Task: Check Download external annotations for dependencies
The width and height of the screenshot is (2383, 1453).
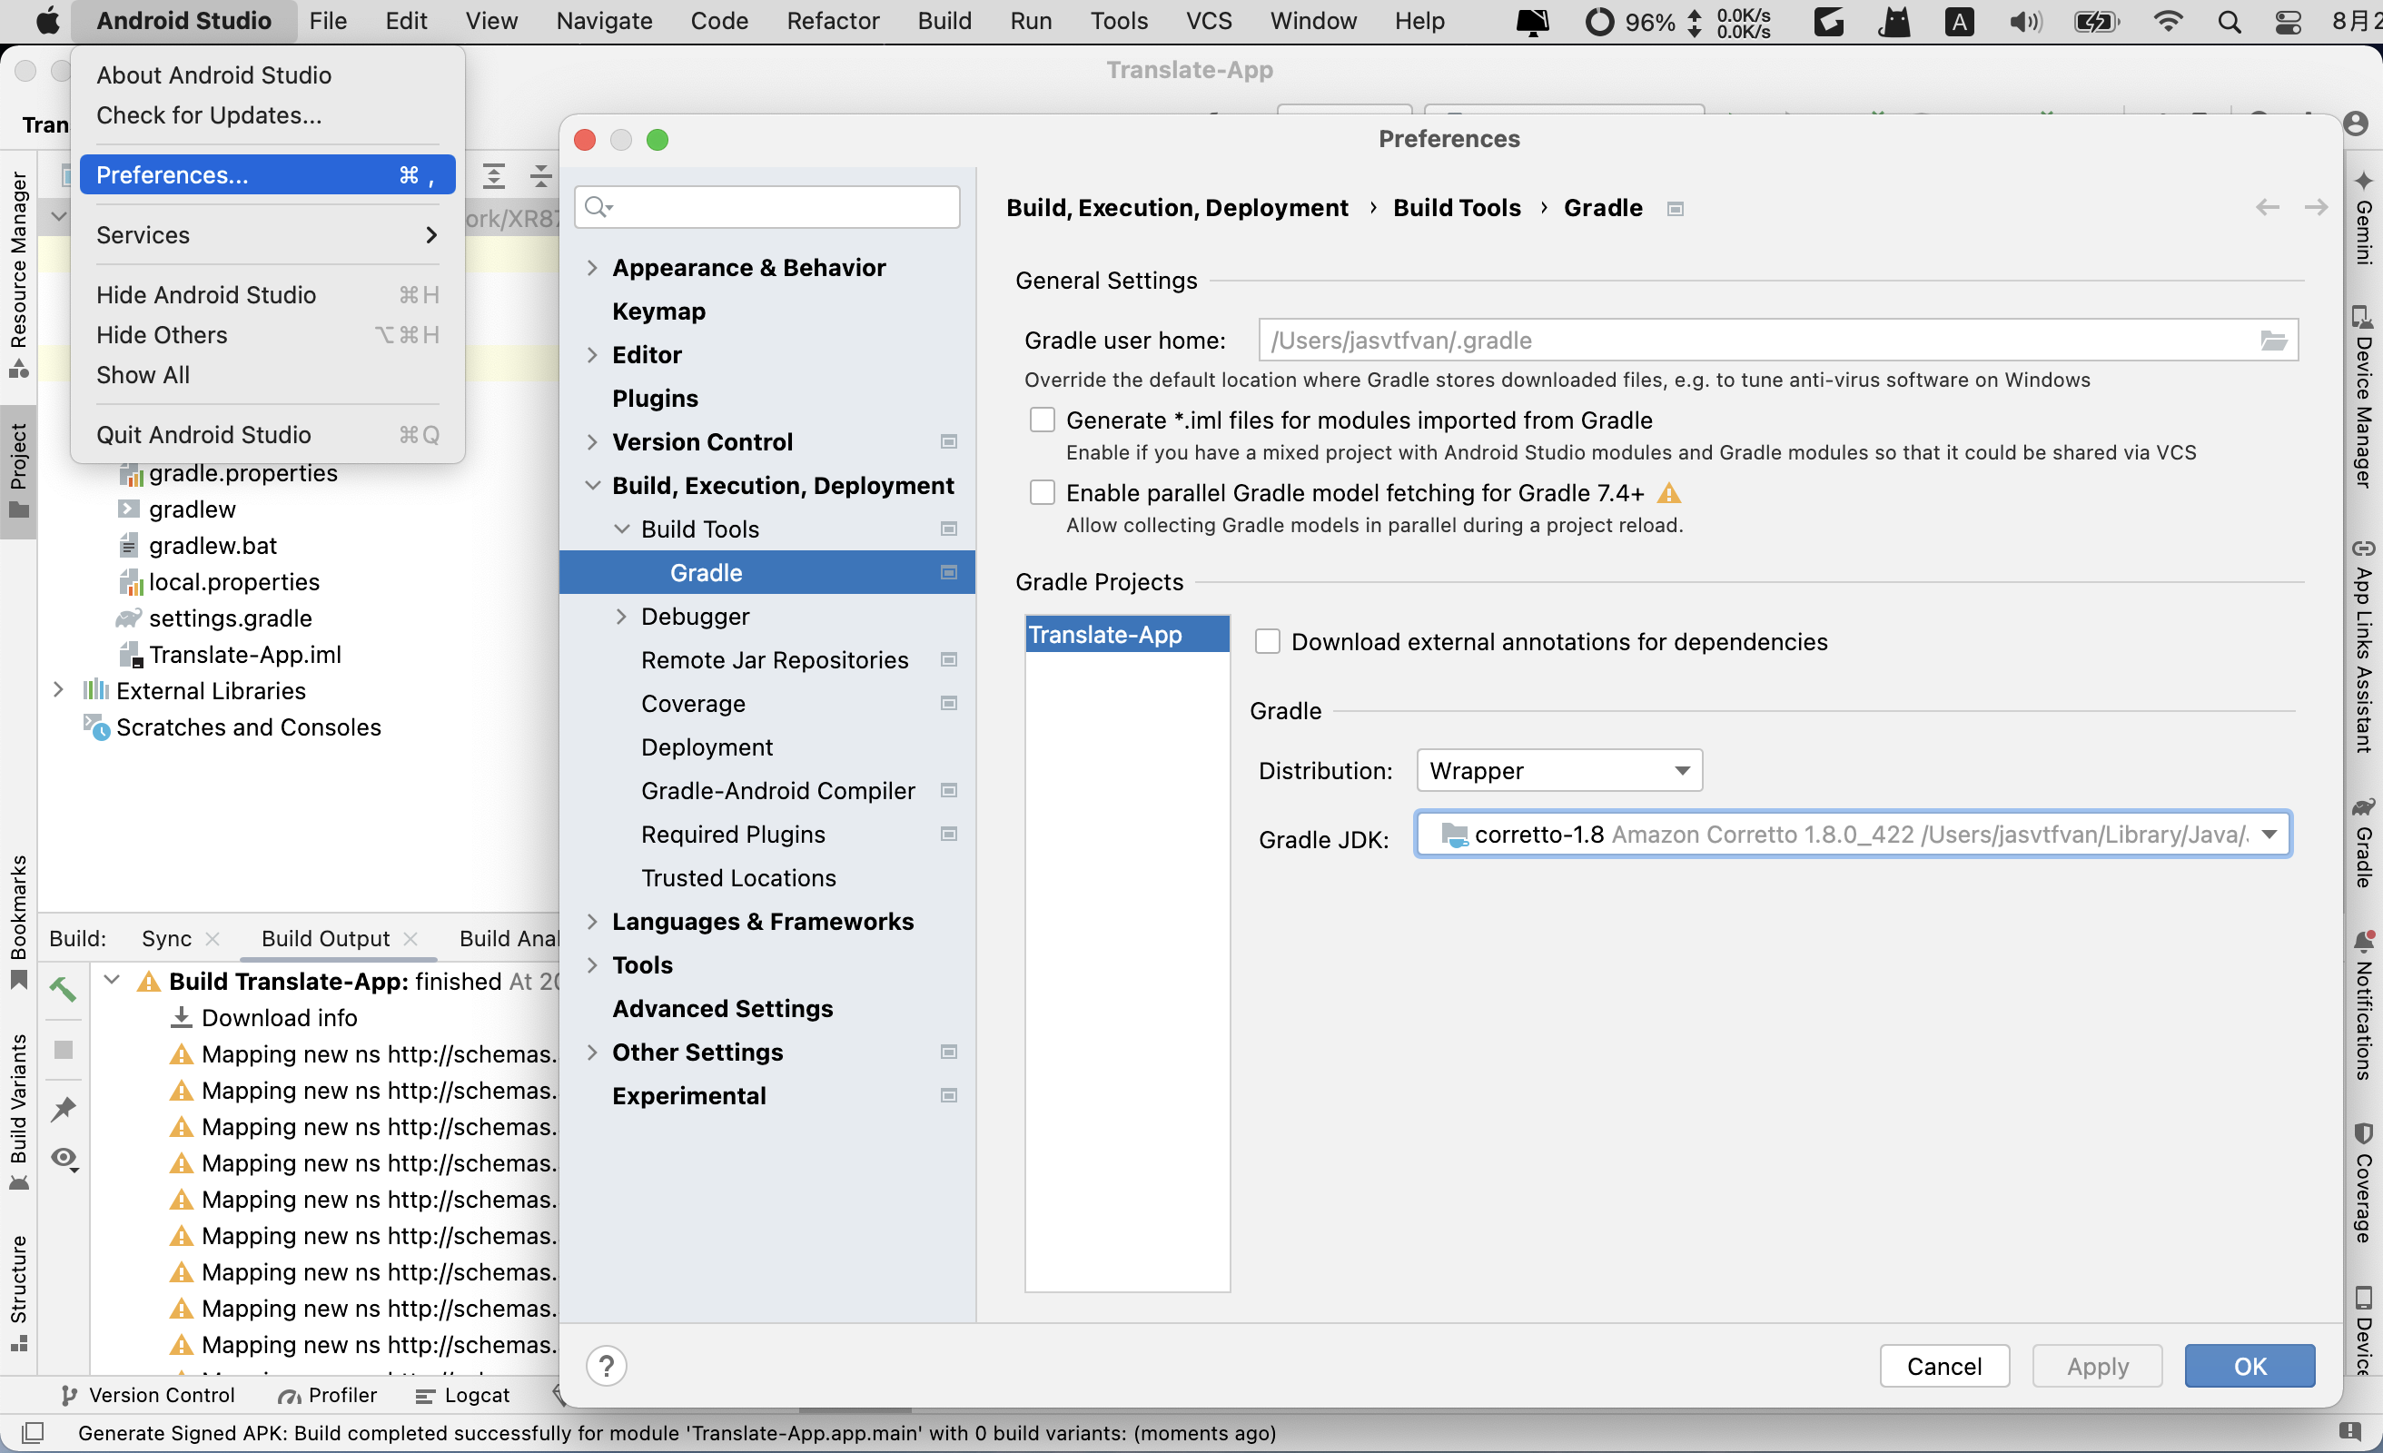Action: 1267,641
